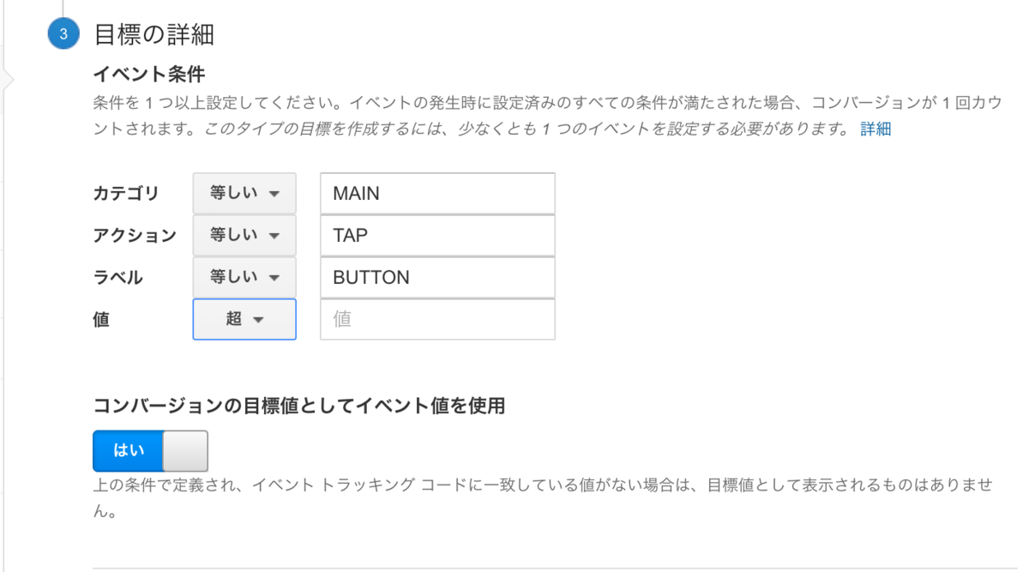Click the アクション row label
The height and width of the screenshot is (572, 1029).
134,236
